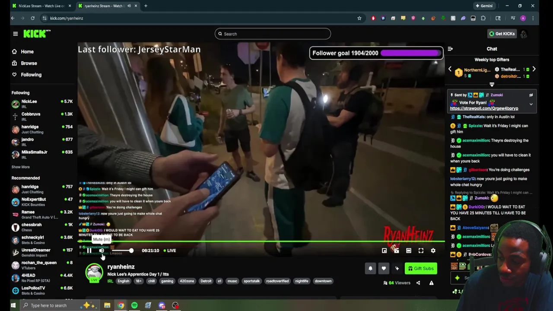Share the stream via share icon
Image resolution: width=553 pixels, height=311 pixels.
[x=418, y=283]
